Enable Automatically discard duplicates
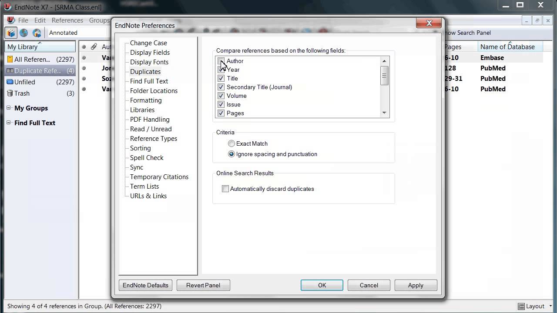Image resolution: width=557 pixels, height=313 pixels. tap(225, 189)
